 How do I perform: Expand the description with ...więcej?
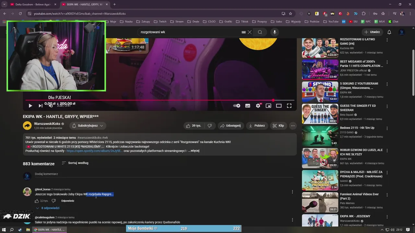pyautogui.click(x=194, y=151)
